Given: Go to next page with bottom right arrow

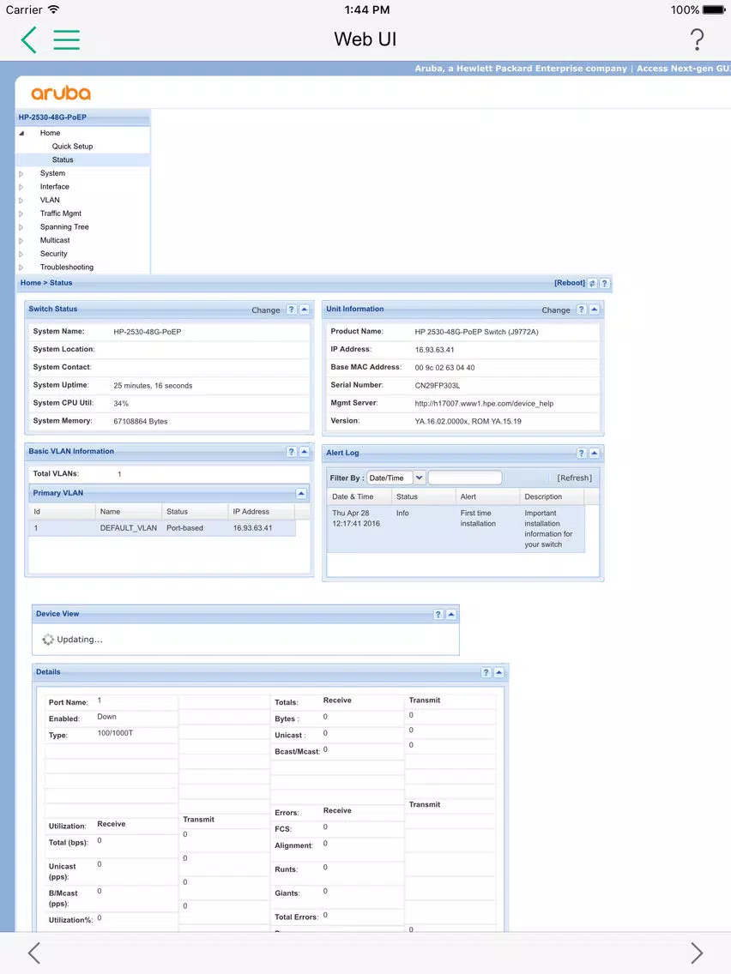Looking at the screenshot, I should (697, 953).
